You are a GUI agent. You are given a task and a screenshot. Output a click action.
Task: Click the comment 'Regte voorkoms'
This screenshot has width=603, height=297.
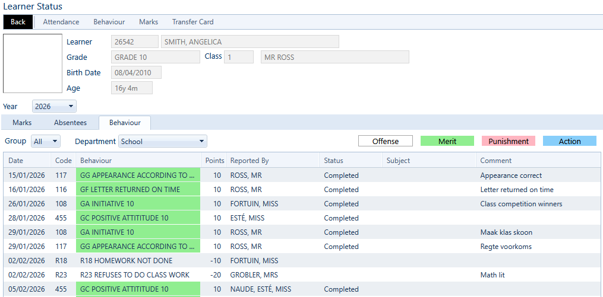(506, 247)
